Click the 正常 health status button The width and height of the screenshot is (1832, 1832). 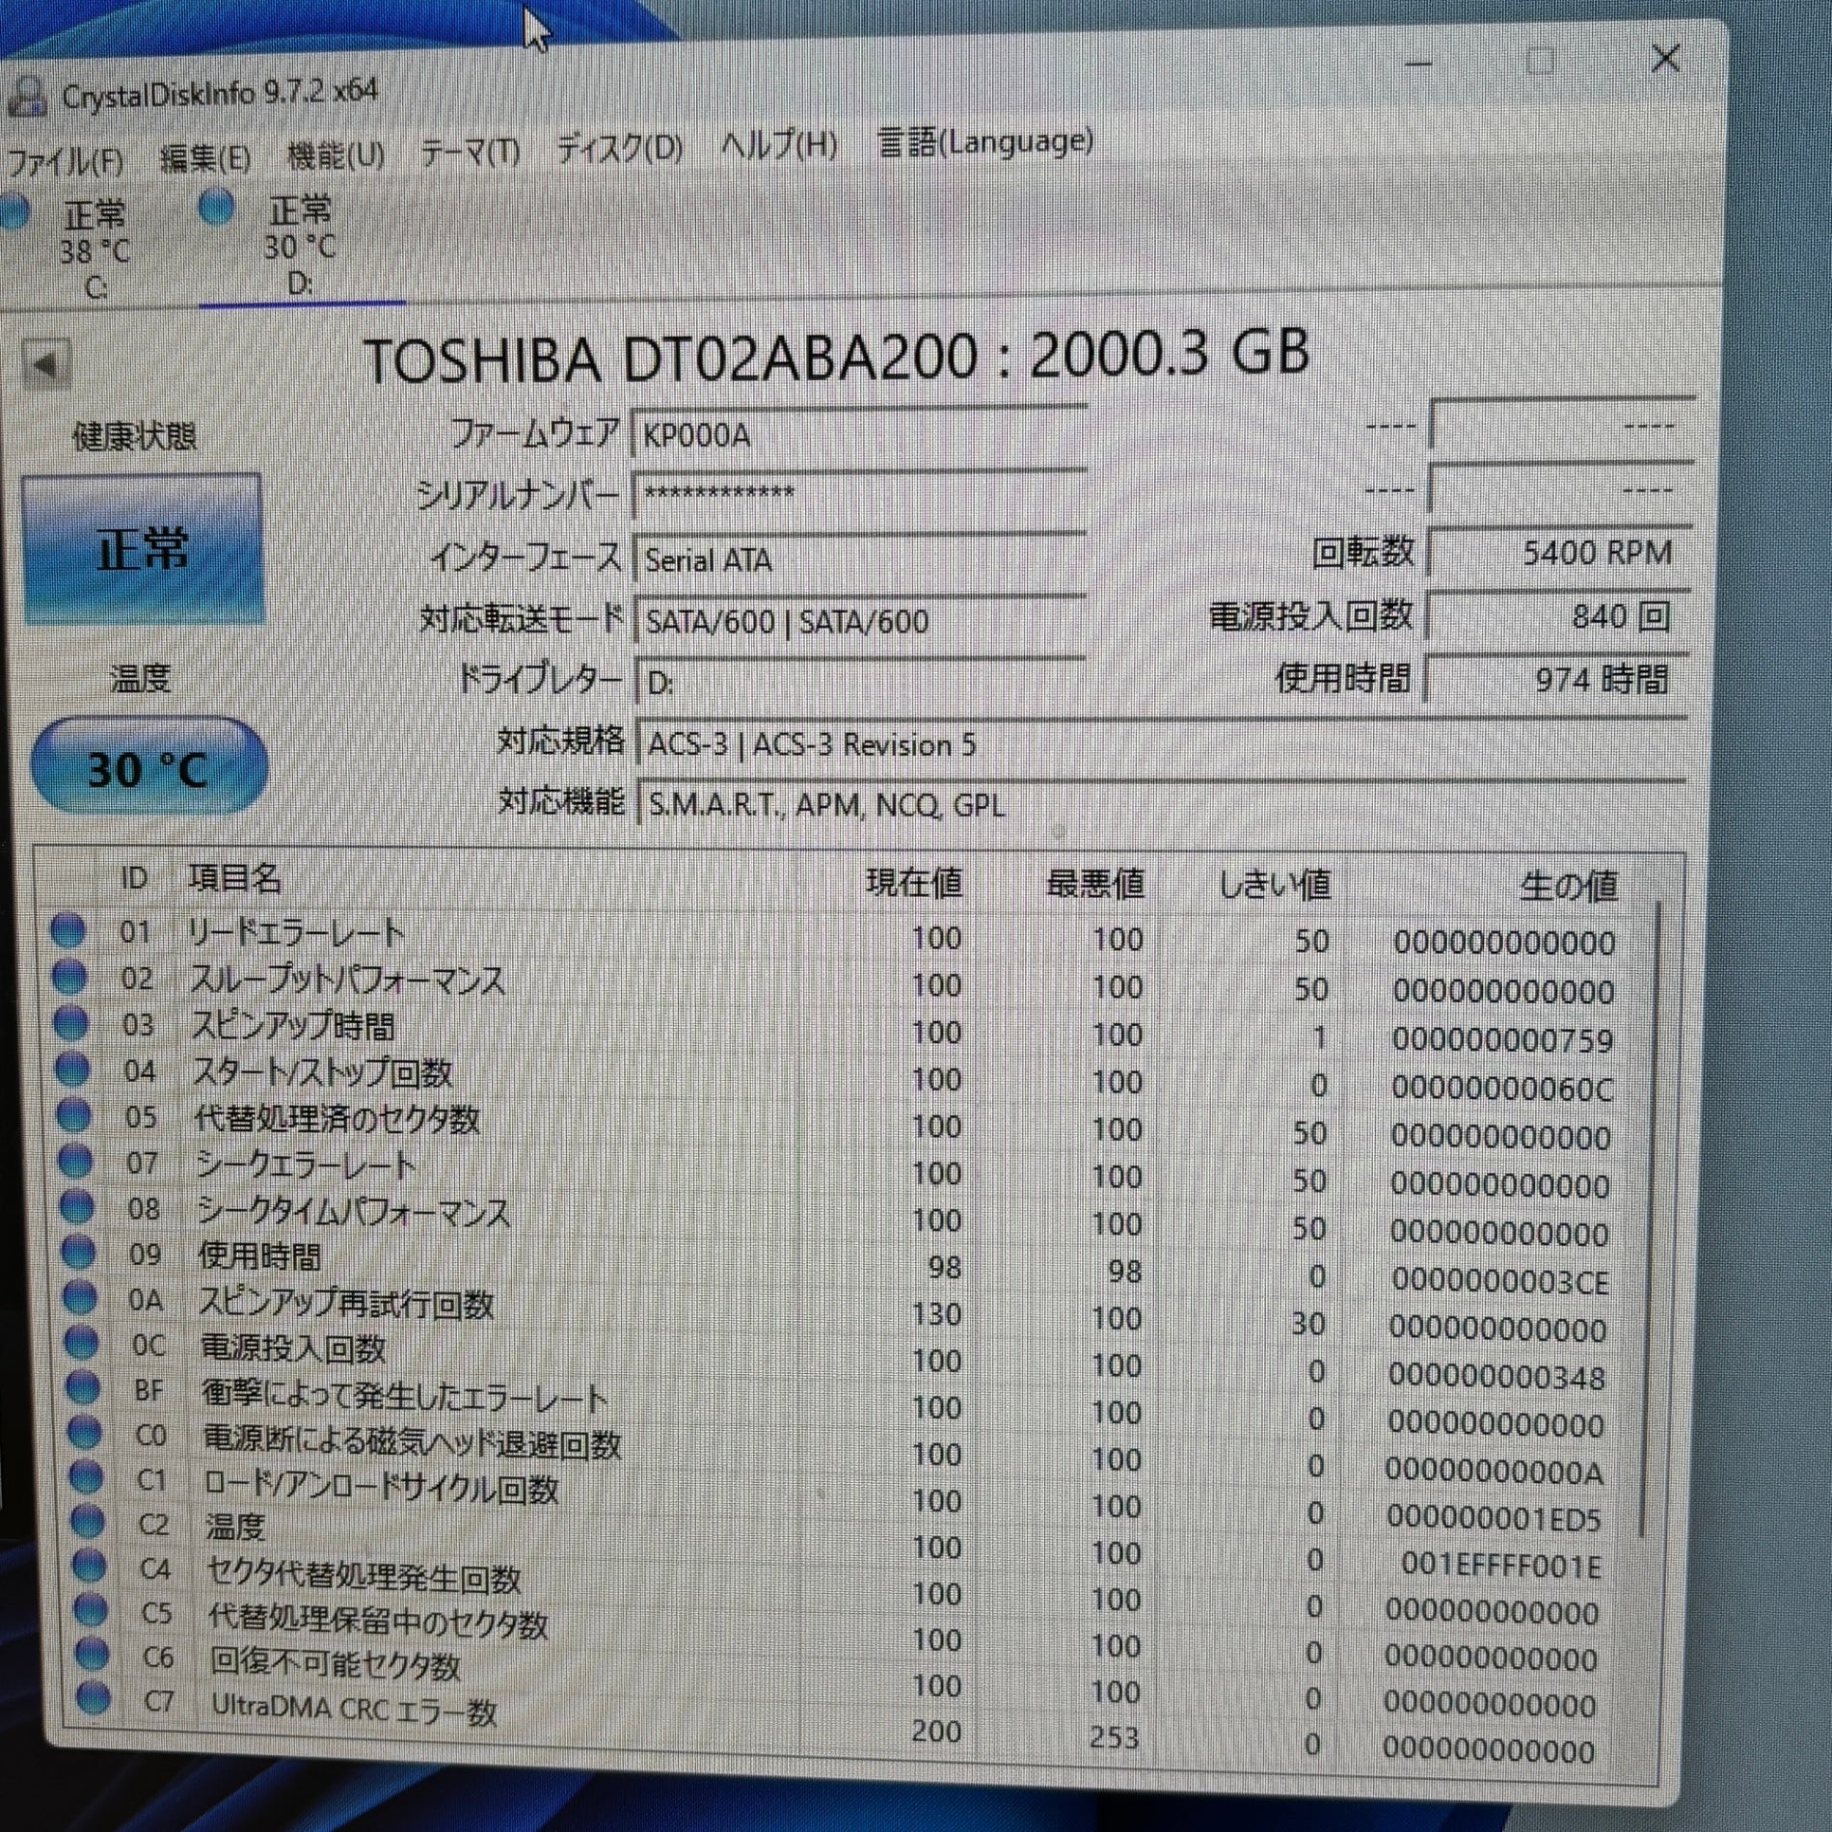(142, 551)
